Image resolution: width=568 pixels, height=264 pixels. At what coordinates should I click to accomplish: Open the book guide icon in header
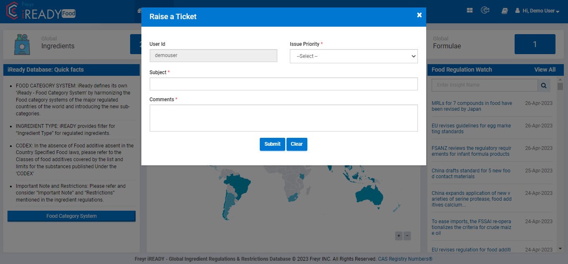point(505,11)
